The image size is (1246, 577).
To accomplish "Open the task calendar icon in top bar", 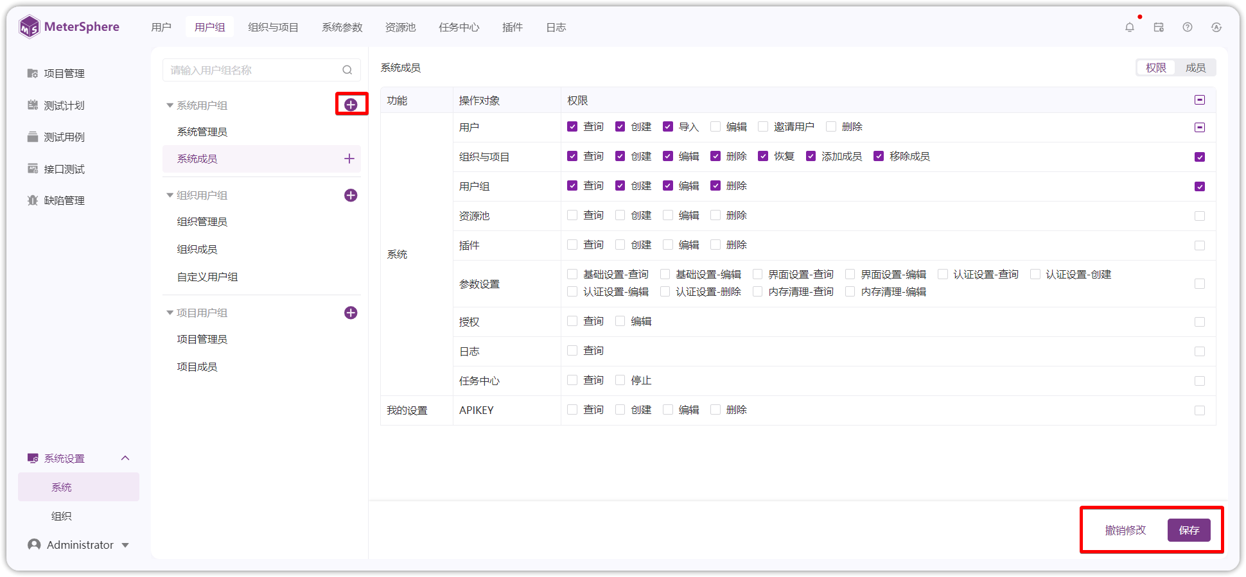I will [1159, 27].
